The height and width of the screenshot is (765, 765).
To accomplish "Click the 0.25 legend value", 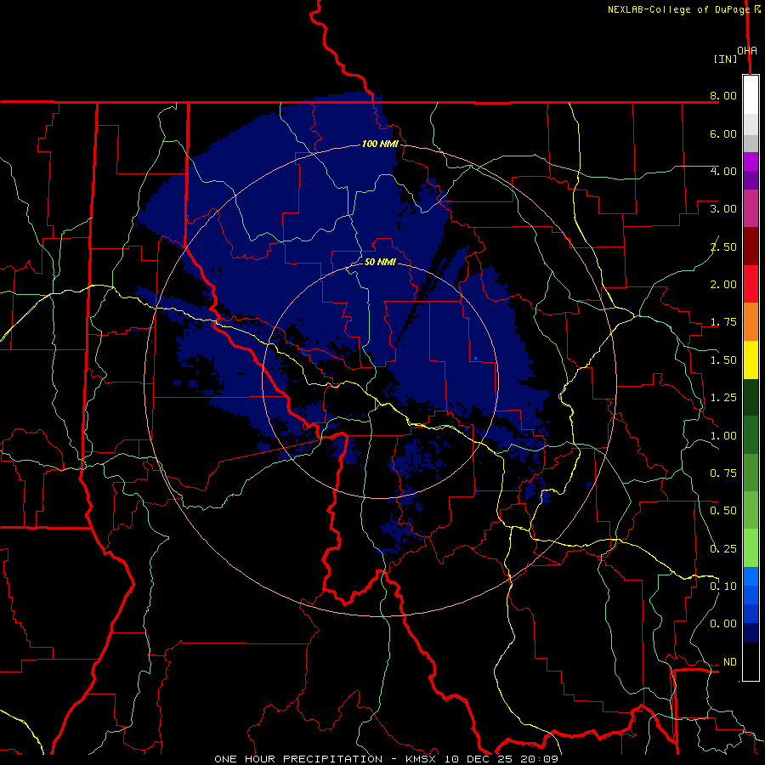I will click(x=723, y=549).
